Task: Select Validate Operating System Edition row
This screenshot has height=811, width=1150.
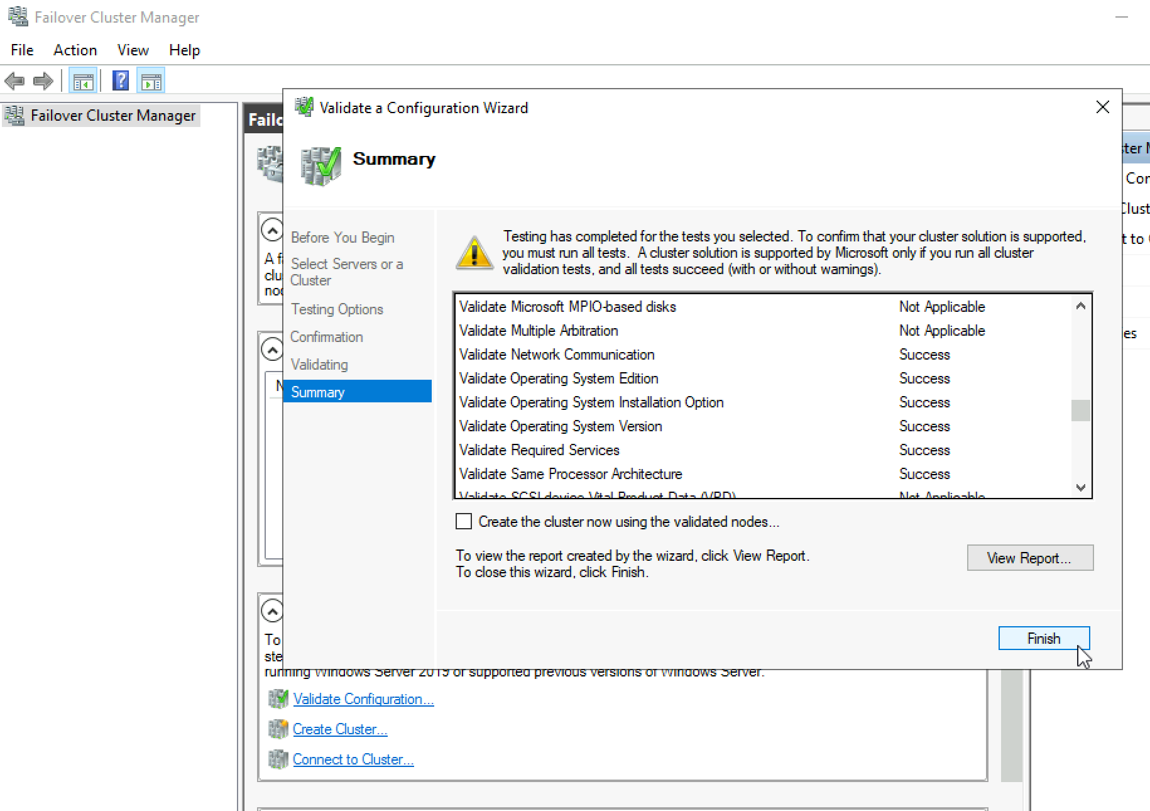Action: pyautogui.click(x=763, y=378)
